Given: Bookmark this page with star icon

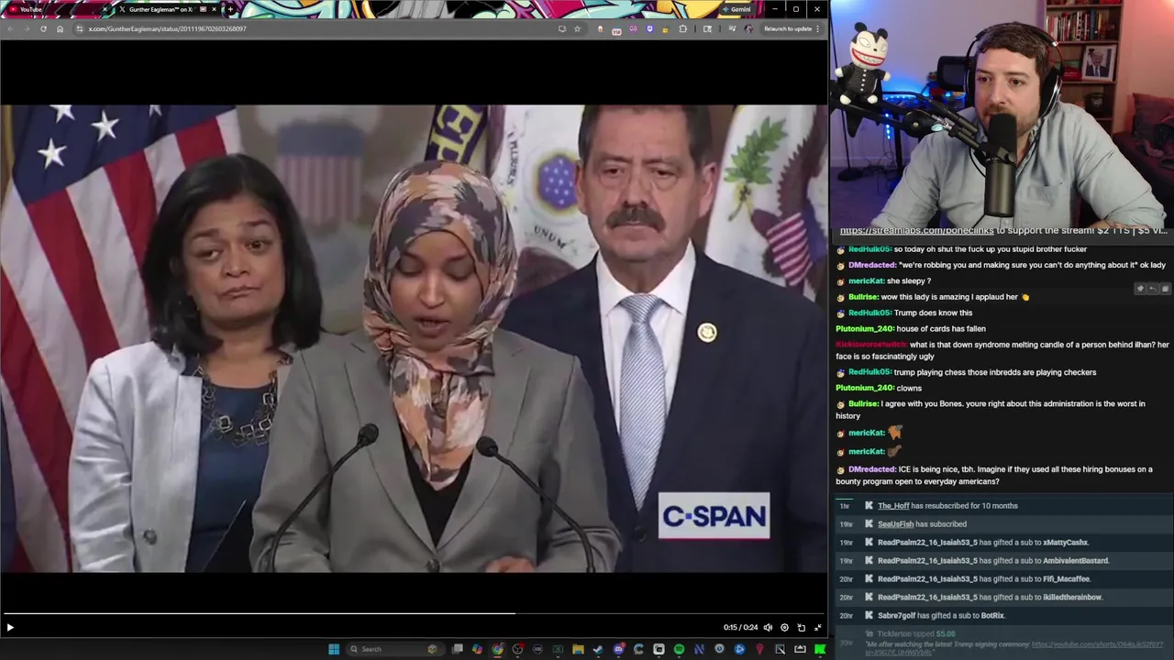Looking at the screenshot, I should tap(577, 28).
